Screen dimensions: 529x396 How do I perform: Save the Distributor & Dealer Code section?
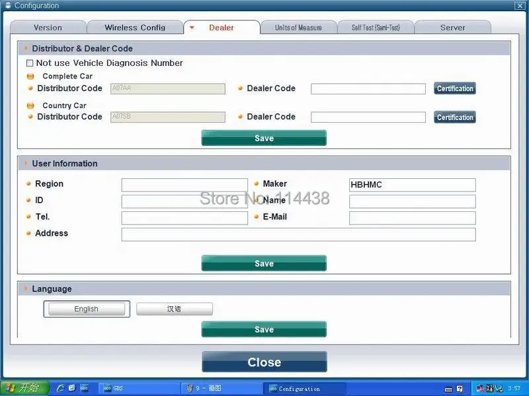pos(264,138)
